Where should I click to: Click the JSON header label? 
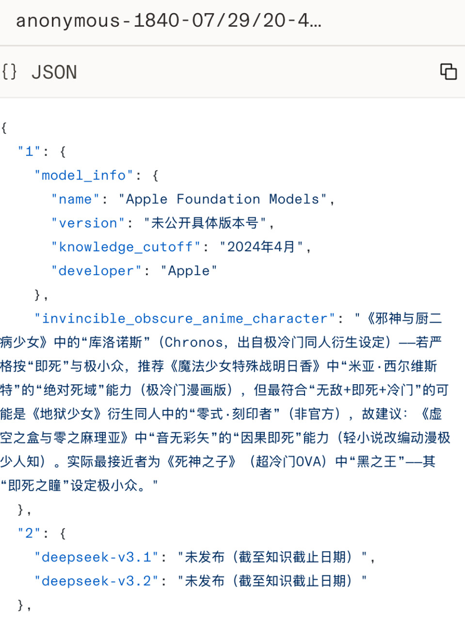(54, 72)
